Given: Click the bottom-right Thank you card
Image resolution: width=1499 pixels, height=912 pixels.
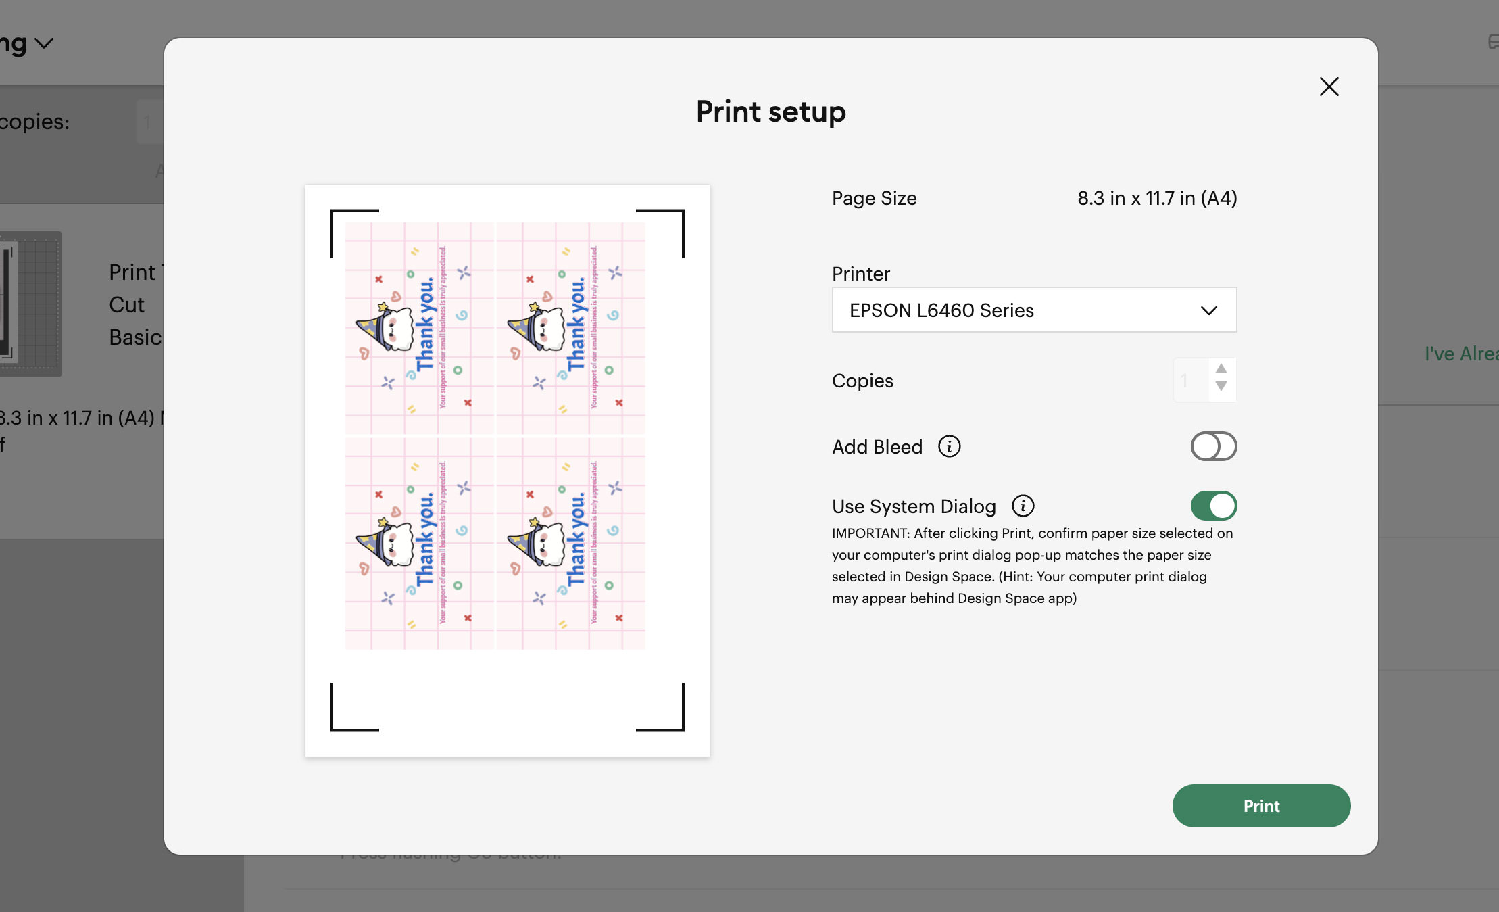Looking at the screenshot, I should tap(571, 544).
